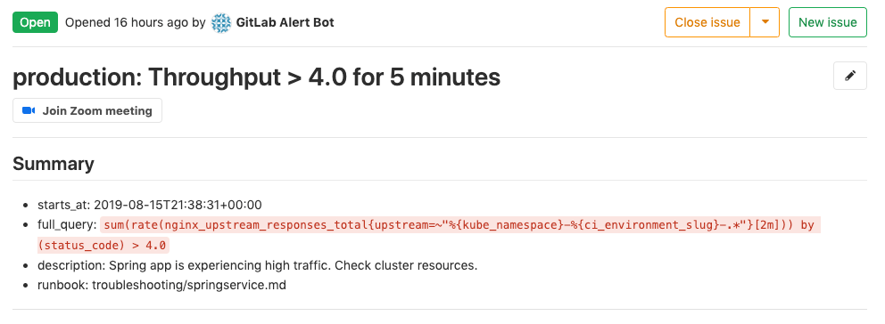The image size is (885, 324).
Task: Join Zoom meeting button
Action: pos(87,110)
